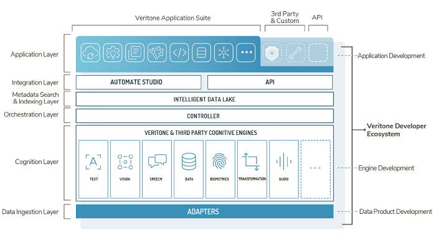Screen dimensions: 436x235
Task: Click the empty dashed API placeholder box
Action: (318, 52)
